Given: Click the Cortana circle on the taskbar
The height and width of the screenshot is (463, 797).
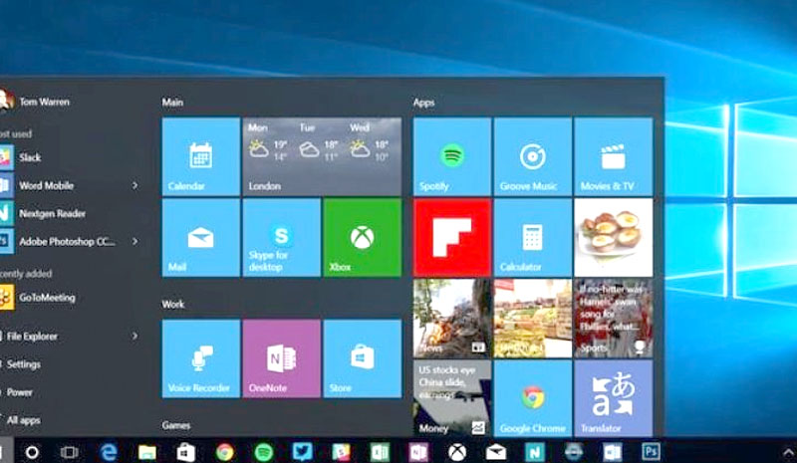Looking at the screenshot, I should tap(32, 452).
